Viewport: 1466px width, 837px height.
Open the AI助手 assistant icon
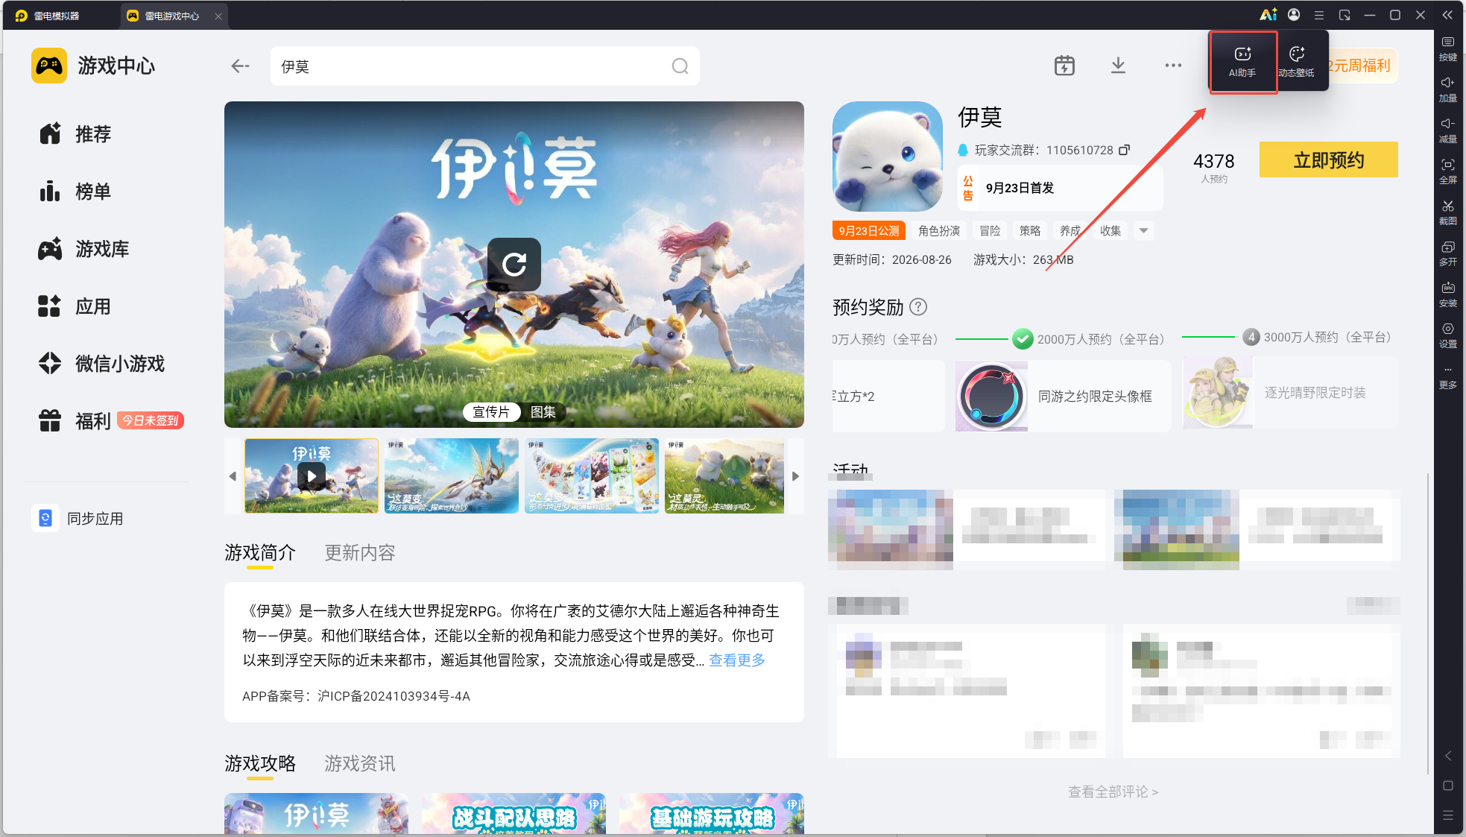pos(1242,61)
